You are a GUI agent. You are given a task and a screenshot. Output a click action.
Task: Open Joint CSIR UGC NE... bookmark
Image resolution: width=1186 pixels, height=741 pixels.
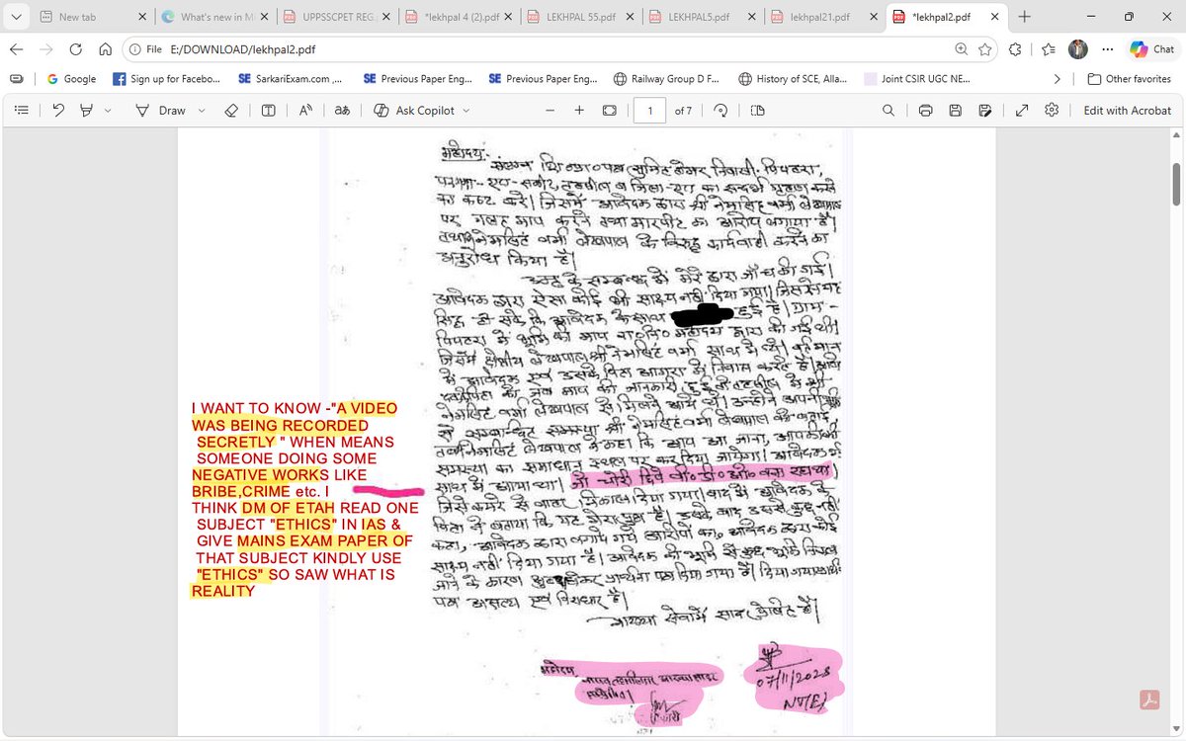tap(918, 79)
